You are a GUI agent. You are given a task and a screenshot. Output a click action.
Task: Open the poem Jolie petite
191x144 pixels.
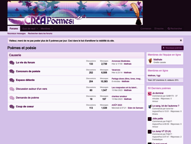pyautogui.click(x=158, y=118)
